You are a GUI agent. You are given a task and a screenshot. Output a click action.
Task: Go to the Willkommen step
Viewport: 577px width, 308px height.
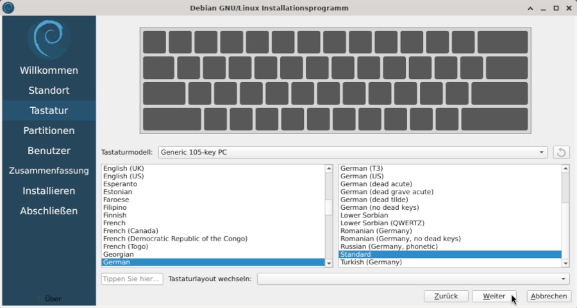click(x=49, y=71)
